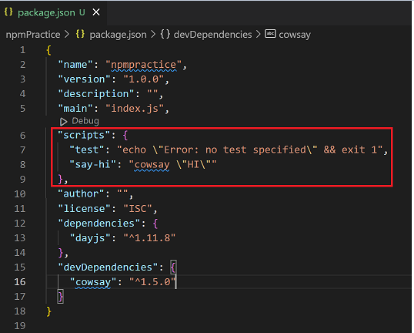Click the "author" key
This screenshot has width=414, height=333.
[82, 194]
